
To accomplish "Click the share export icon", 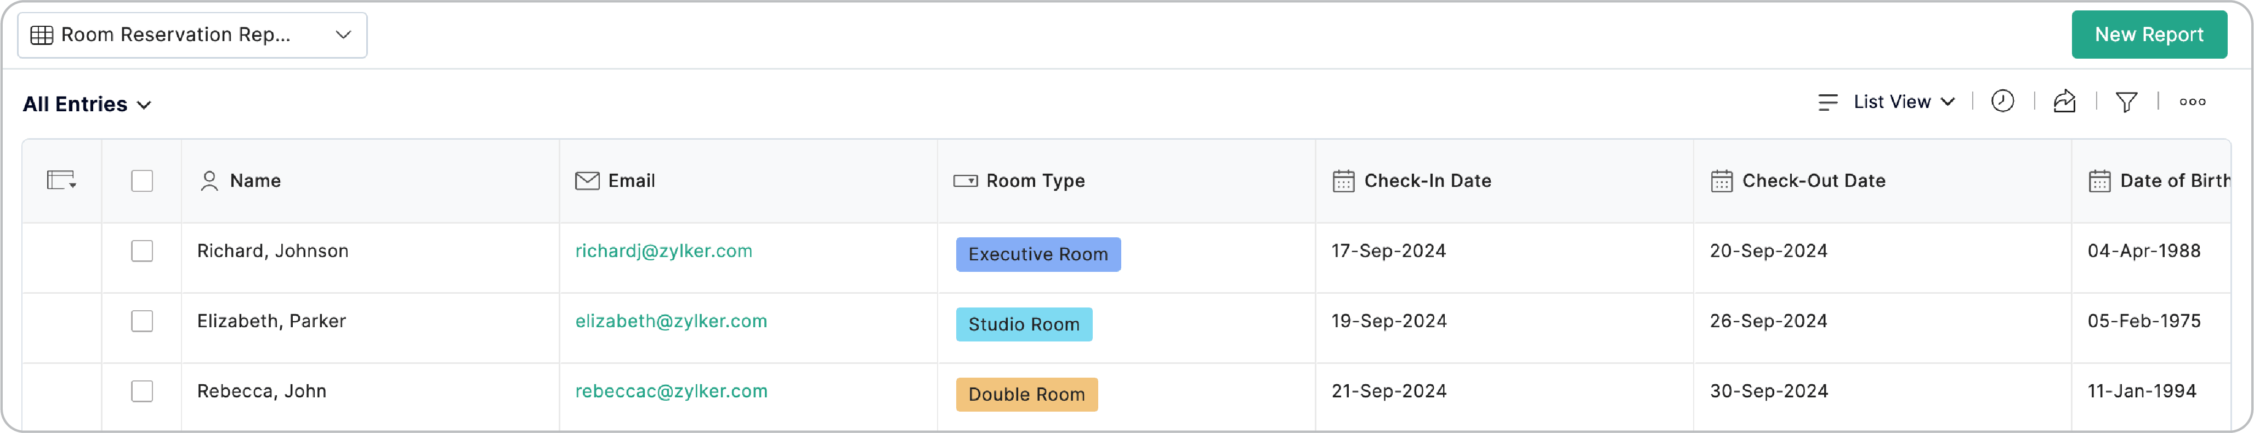I will point(2064,101).
